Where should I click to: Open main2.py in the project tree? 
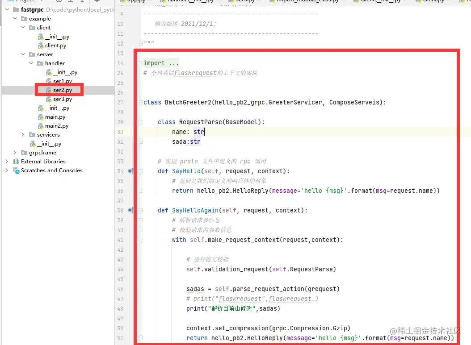57,126
